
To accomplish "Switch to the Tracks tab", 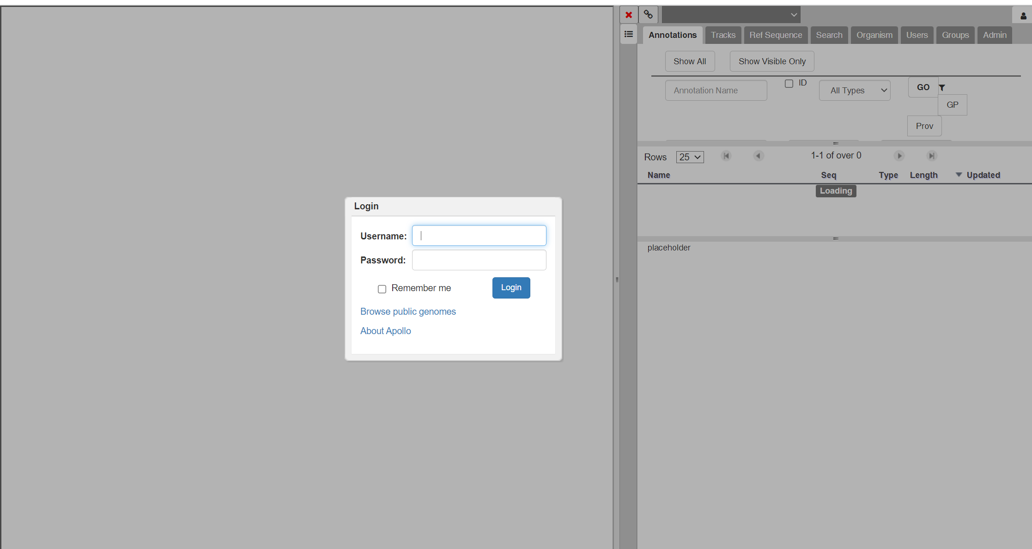I will (723, 35).
